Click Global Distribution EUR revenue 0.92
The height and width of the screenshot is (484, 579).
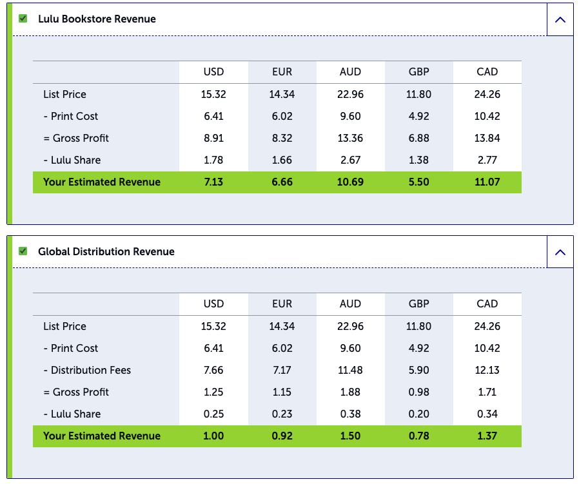[x=282, y=436]
